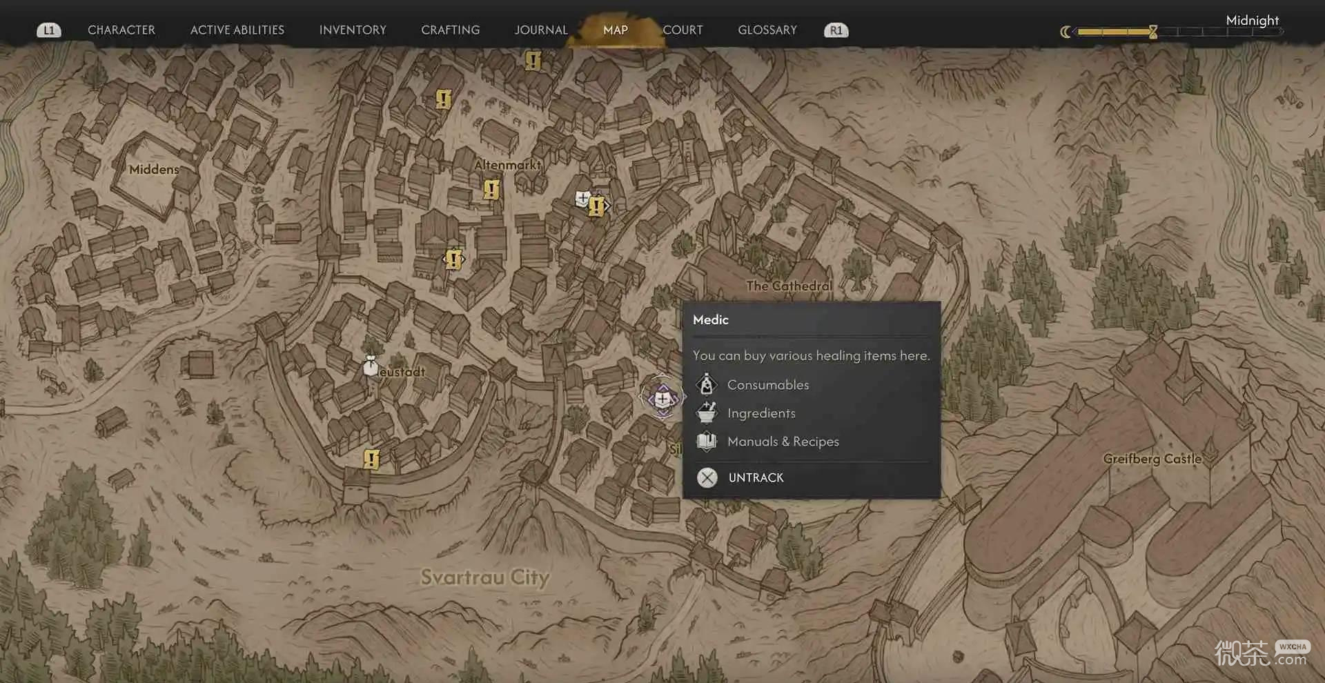Select quest marker on Neustadt's southern wall
The image size is (1325, 683).
(371, 459)
